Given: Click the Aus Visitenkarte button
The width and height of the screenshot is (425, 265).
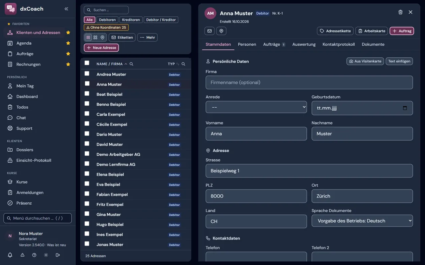Looking at the screenshot, I should (365, 61).
